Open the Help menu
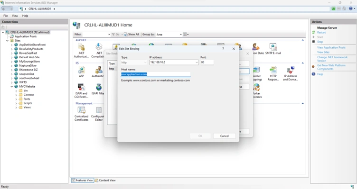357x189 pixels. pos(25,16)
